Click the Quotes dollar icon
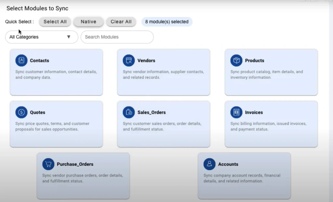Viewport: 333px width, 202px height. pyautogui.click(x=21, y=112)
